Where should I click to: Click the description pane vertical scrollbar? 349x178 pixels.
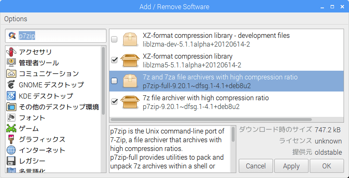[233, 135]
